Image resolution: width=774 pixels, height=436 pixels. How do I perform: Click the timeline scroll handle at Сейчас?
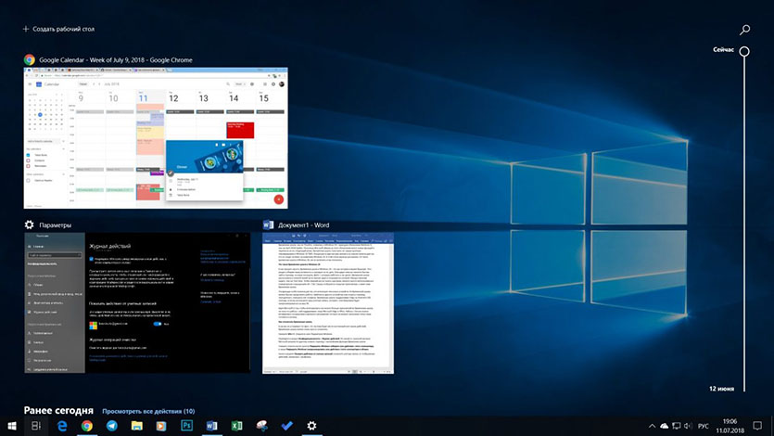[x=744, y=50]
